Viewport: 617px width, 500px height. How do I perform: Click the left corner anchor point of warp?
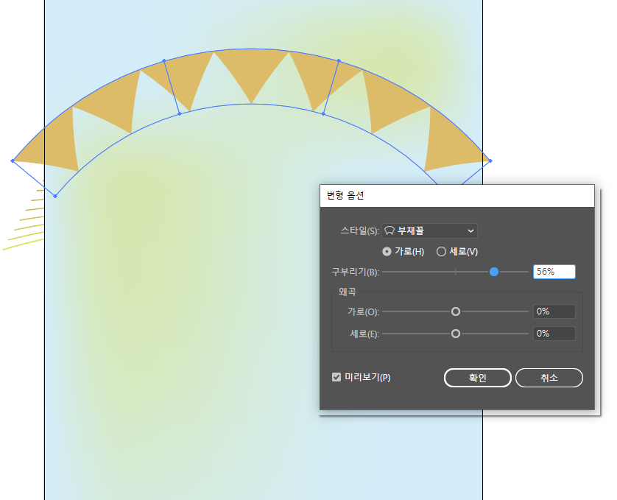click(x=13, y=161)
